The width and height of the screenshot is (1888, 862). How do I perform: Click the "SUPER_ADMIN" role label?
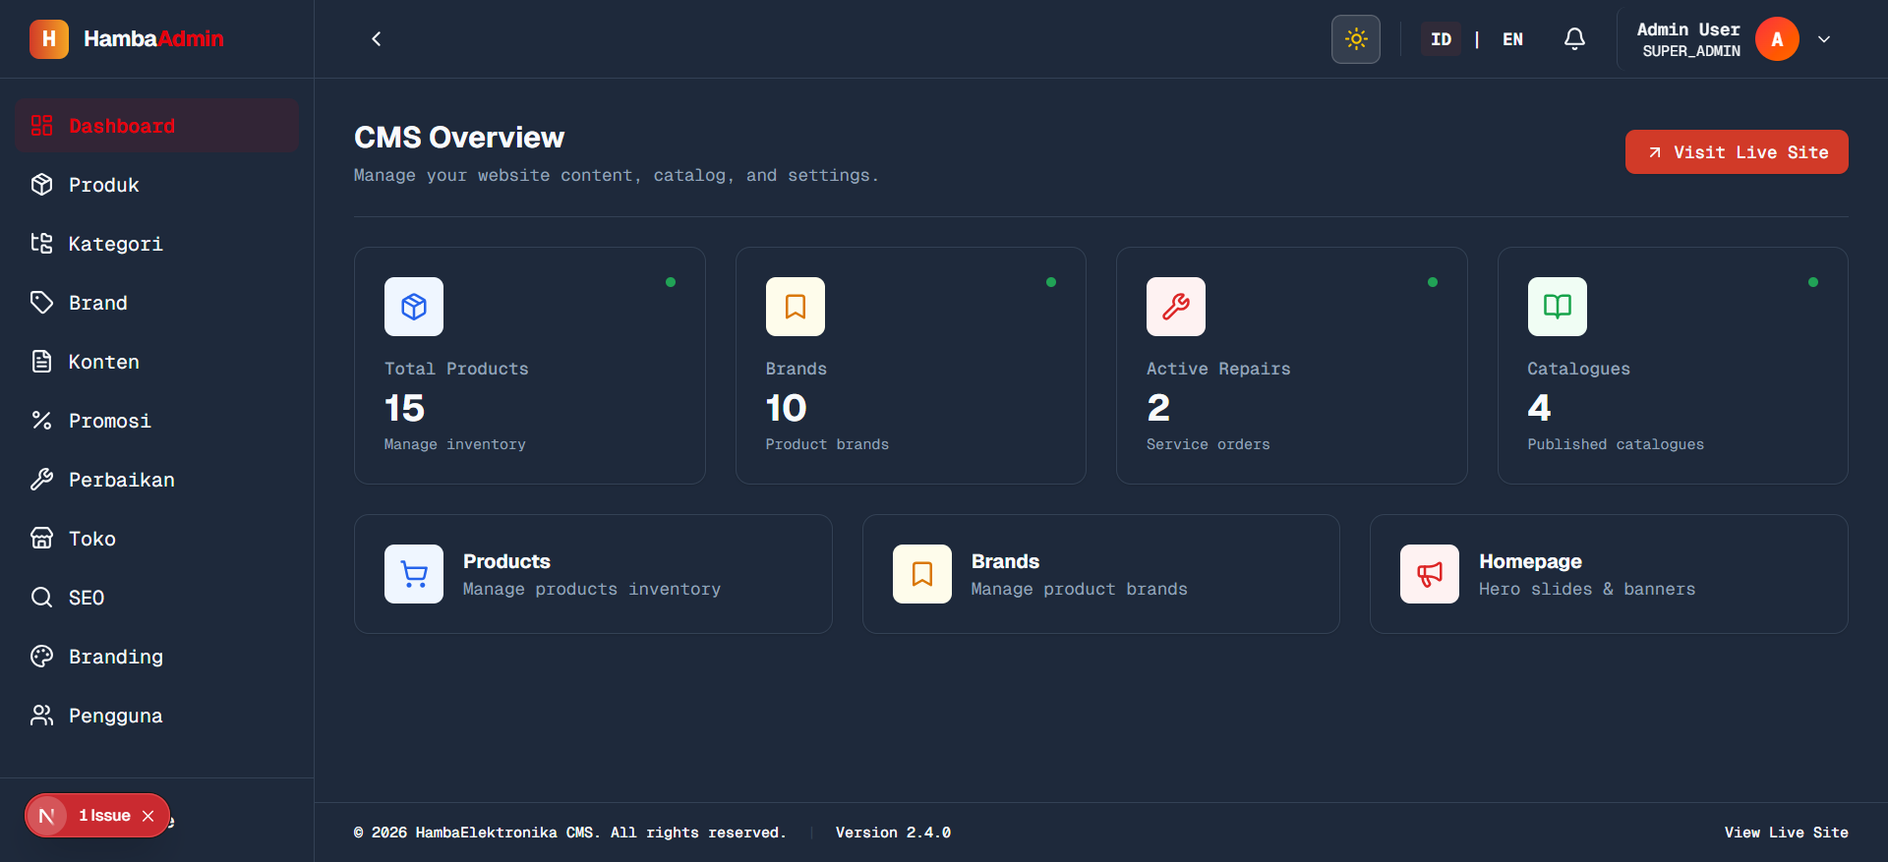coord(1691,51)
